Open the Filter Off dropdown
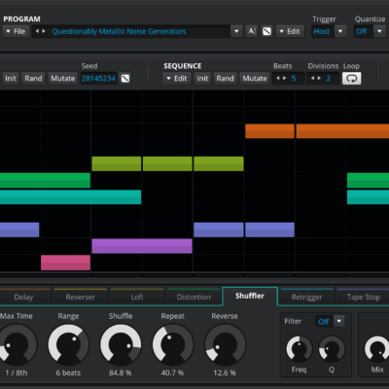The width and height of the screenshot is (389, 389). [x=339, y=321]
